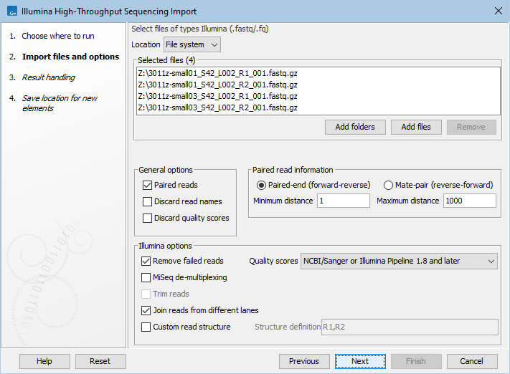Screen dimensions: 510x374
Task: Click the Add files button
Action: tap(416, 127)
